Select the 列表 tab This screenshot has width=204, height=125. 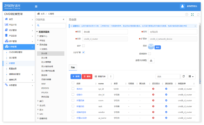point(73,68)
